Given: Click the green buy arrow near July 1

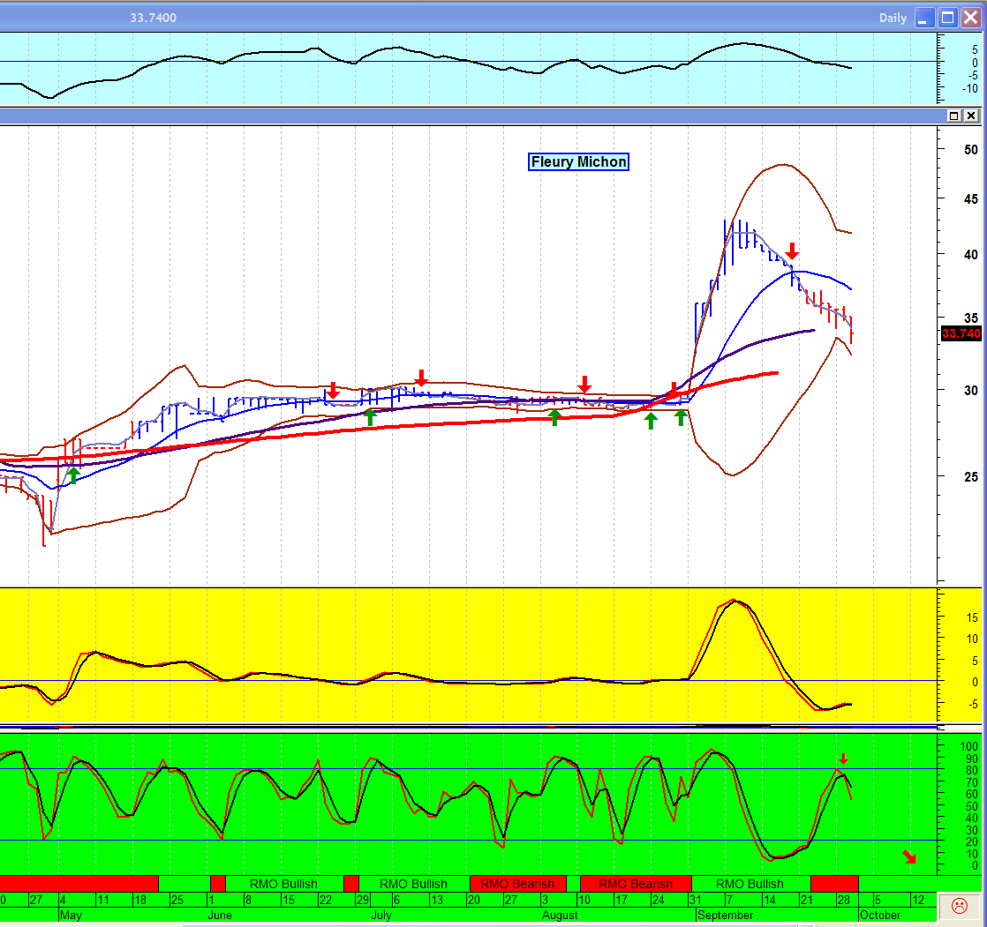Looking at the screenshot, I should (x=370, y=417).
